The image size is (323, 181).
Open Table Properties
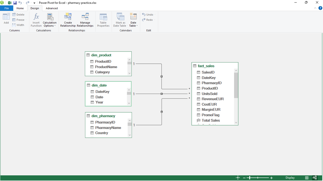coord(103,20)
